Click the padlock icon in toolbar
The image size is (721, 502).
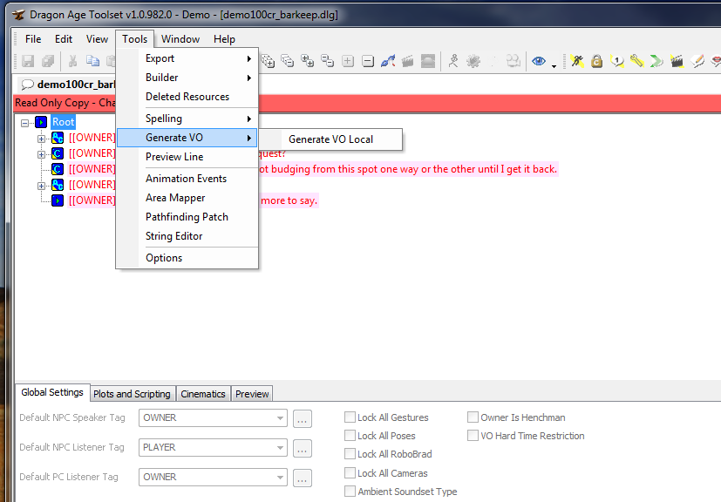click(596, 61)
